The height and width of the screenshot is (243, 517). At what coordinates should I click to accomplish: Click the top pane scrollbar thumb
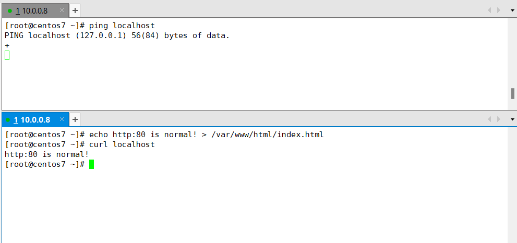coord(513,93)
